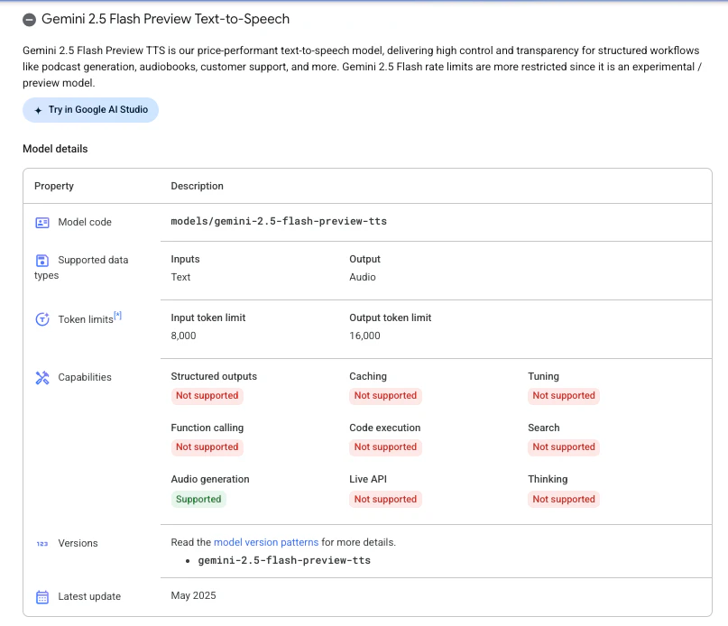Click the Capabilities tools icon
728x626 pixels.
(x=42, y=378)
